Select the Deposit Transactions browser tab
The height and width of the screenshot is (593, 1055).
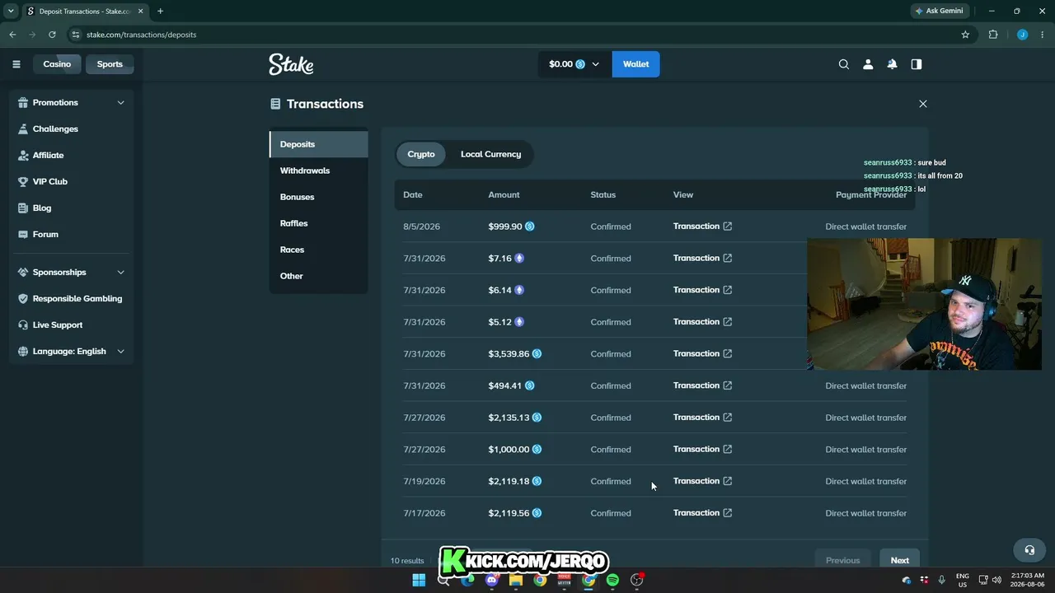[83, 11]
